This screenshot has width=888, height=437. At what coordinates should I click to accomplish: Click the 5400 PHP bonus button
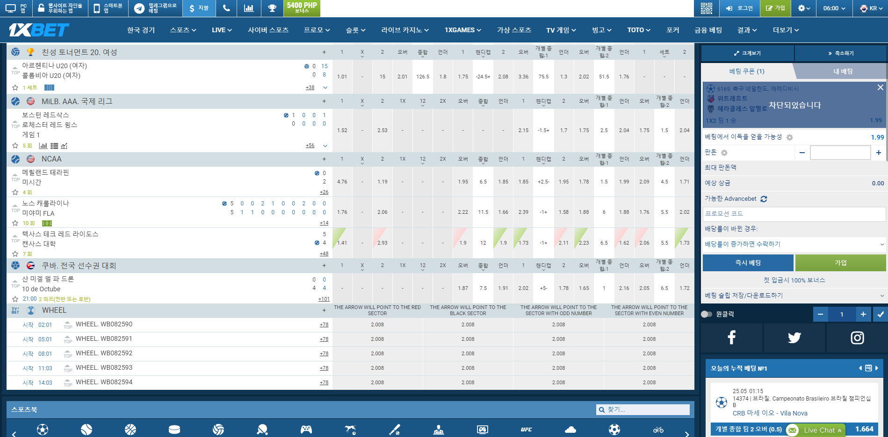tap(302, 8)
